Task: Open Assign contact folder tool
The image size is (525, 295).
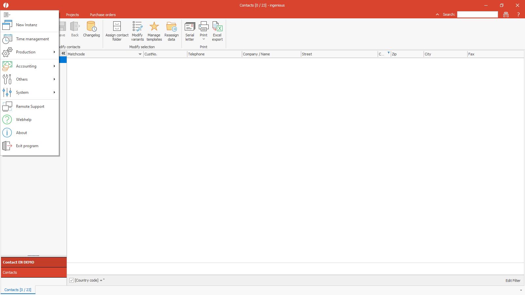Action: 117,27
